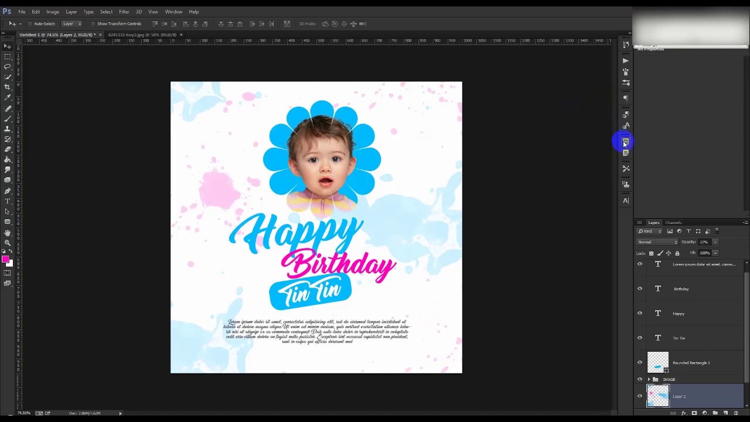Create a new group folder icon
Viewport: 750px width, 422px height.
715,413
